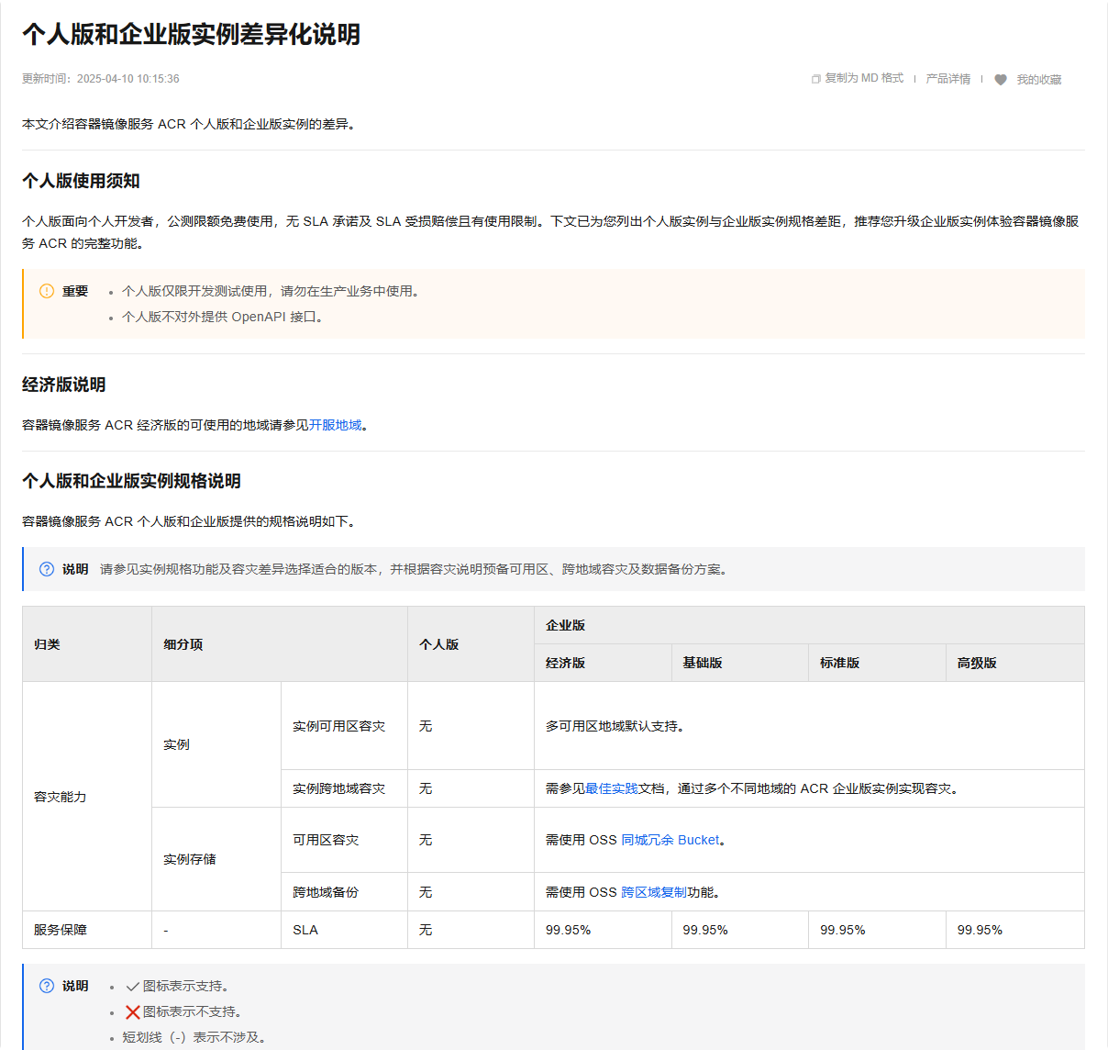The height and width of the screenshot is (1050, 1108).
Task: Open the 产品详情 page
Action: 947,79
